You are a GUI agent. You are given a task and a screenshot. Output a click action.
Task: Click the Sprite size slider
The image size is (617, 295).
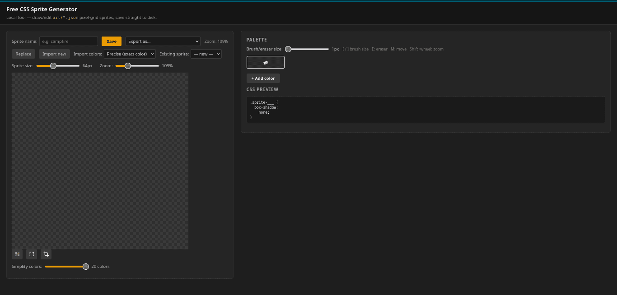click(x=58, y=66)
